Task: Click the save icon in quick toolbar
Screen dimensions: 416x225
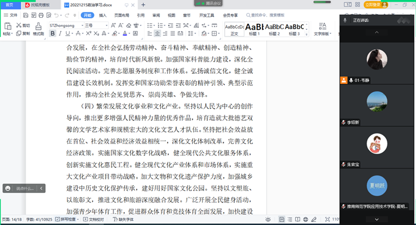Action: [26, 15]
